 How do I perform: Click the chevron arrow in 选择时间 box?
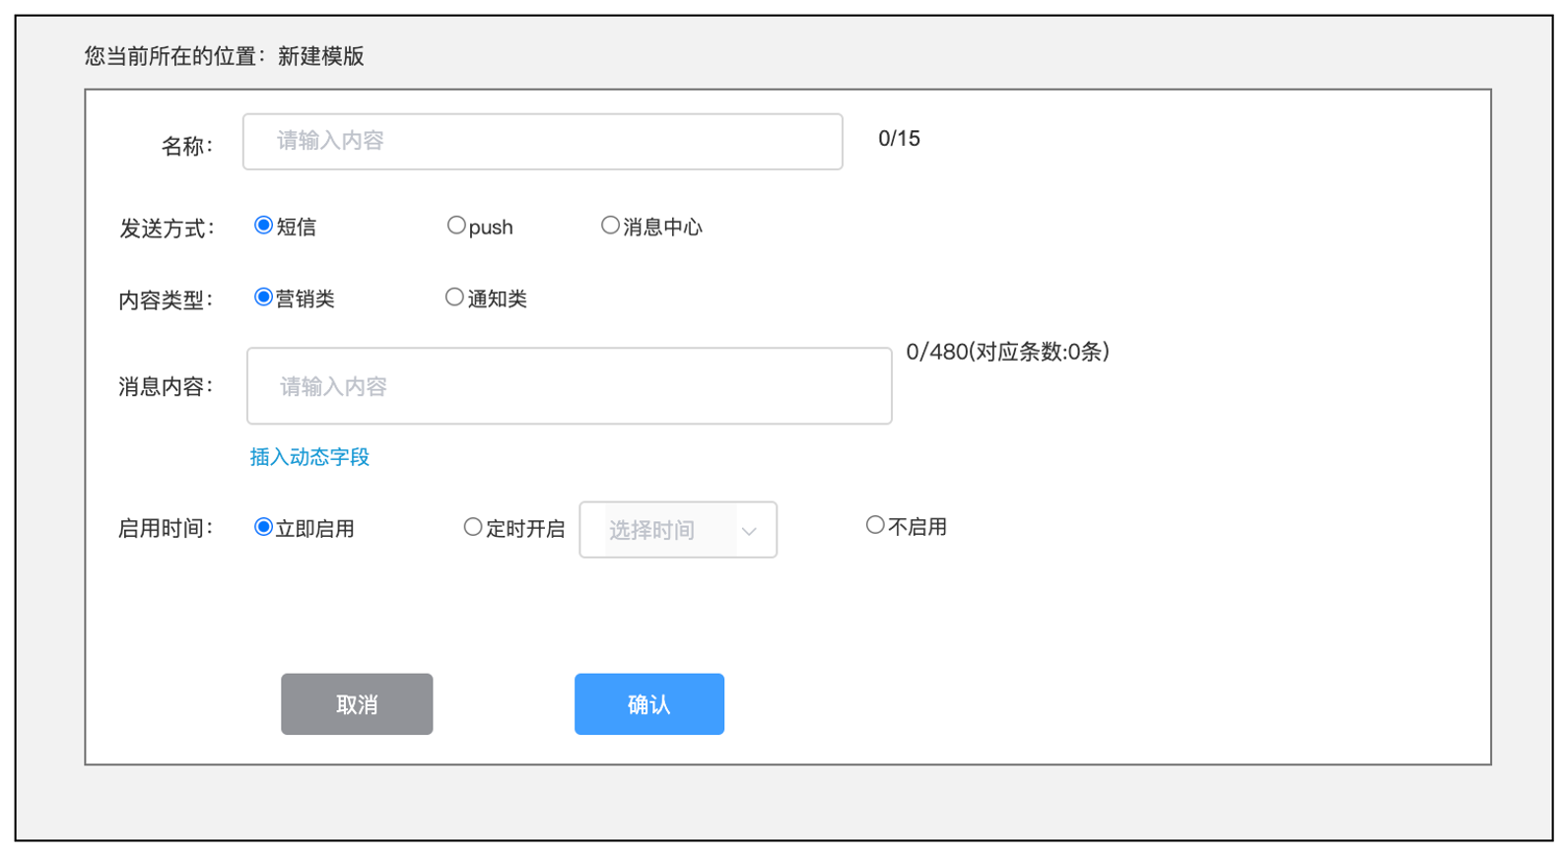(x=749, y=532)
